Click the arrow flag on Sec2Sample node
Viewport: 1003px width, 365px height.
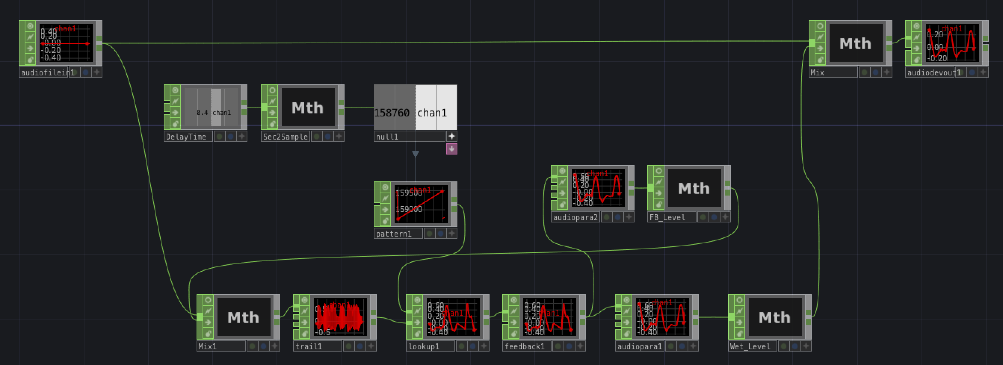tap(272, 113)
